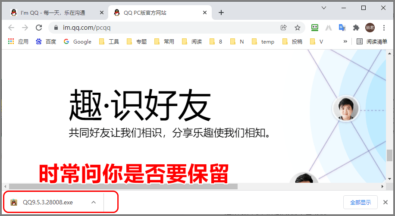Share this page from address bar

coord(284,28)
